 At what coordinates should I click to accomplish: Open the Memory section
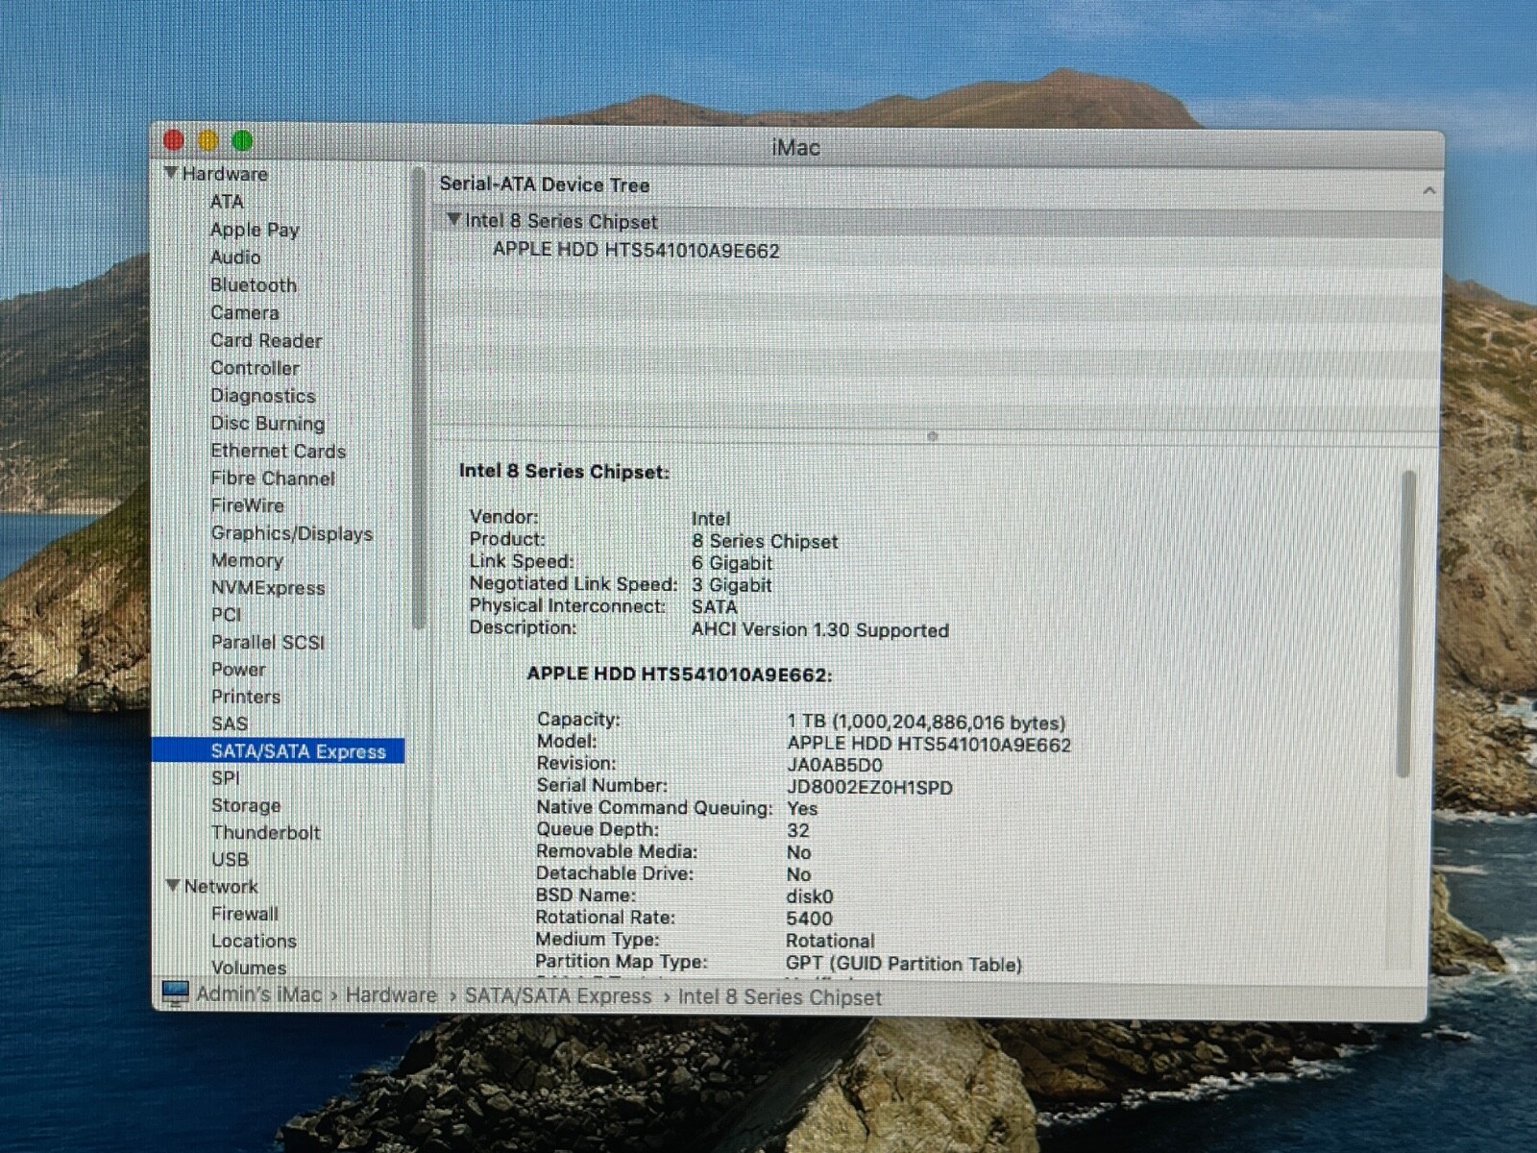point(247,560)
